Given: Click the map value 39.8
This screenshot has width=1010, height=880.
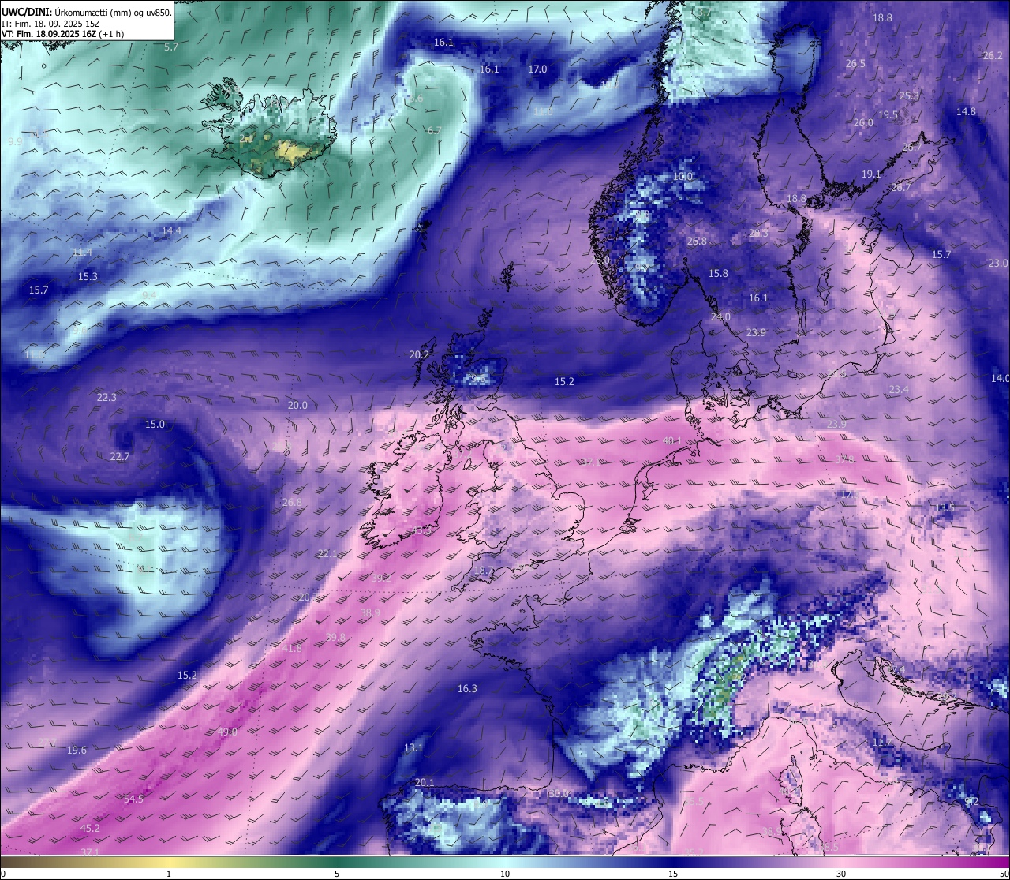Looking at the screenshot, I should click(x=335, y=638).
